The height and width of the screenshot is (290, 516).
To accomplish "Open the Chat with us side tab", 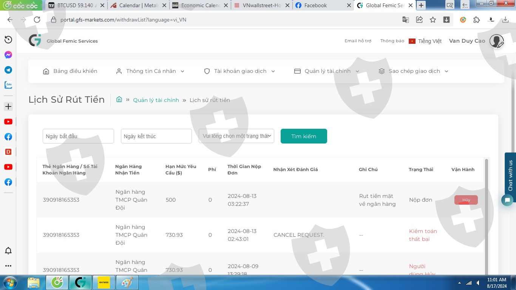I will click(510, 175).
